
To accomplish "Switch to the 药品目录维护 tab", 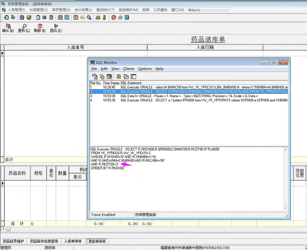I will [13, 241].
